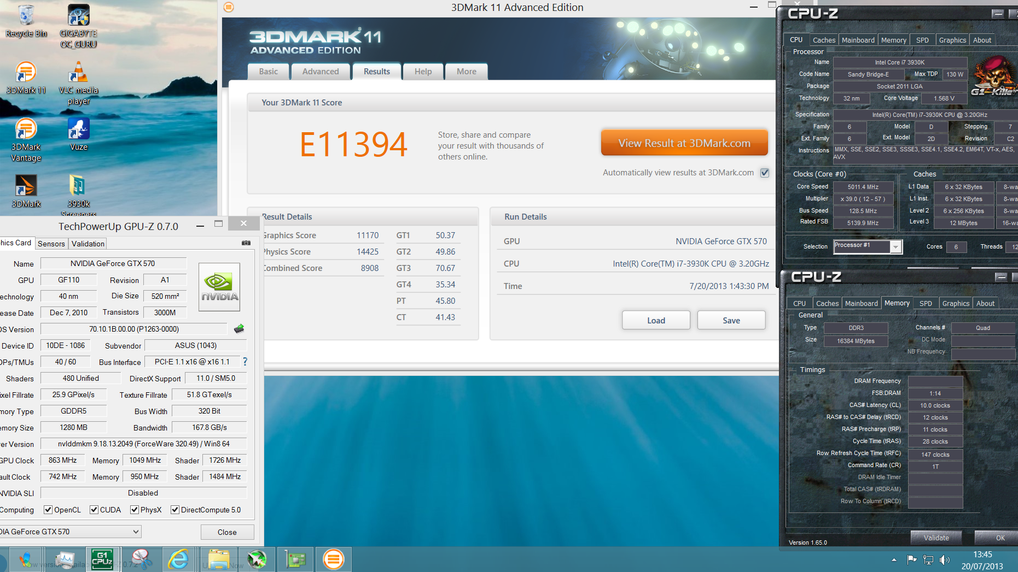
Task: Open More tab in 3DMark 11
Action: pyautogui.click(x=466, y=72)
